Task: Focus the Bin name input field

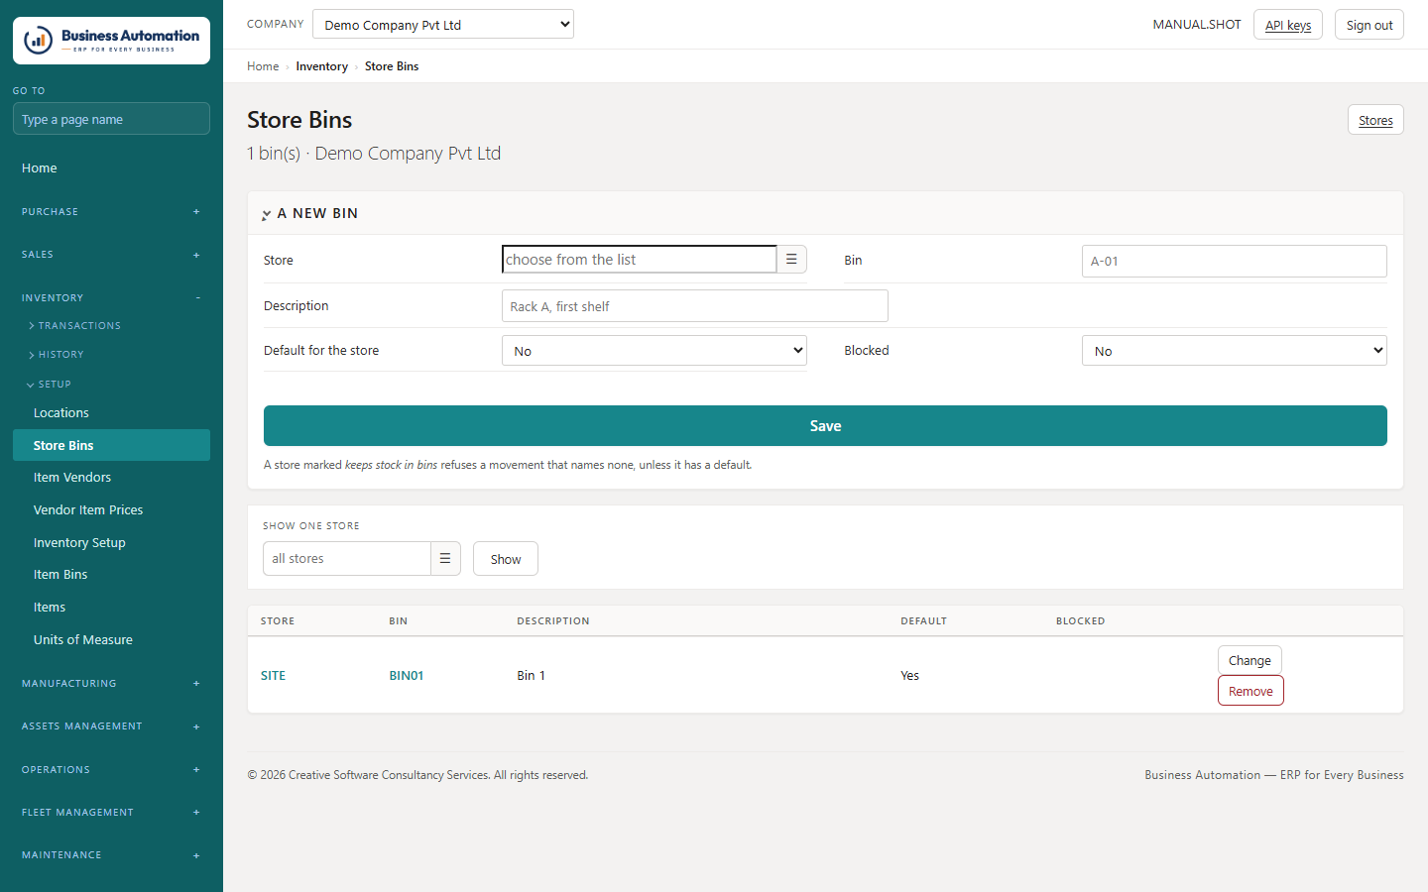Action: pos(1235,262)
